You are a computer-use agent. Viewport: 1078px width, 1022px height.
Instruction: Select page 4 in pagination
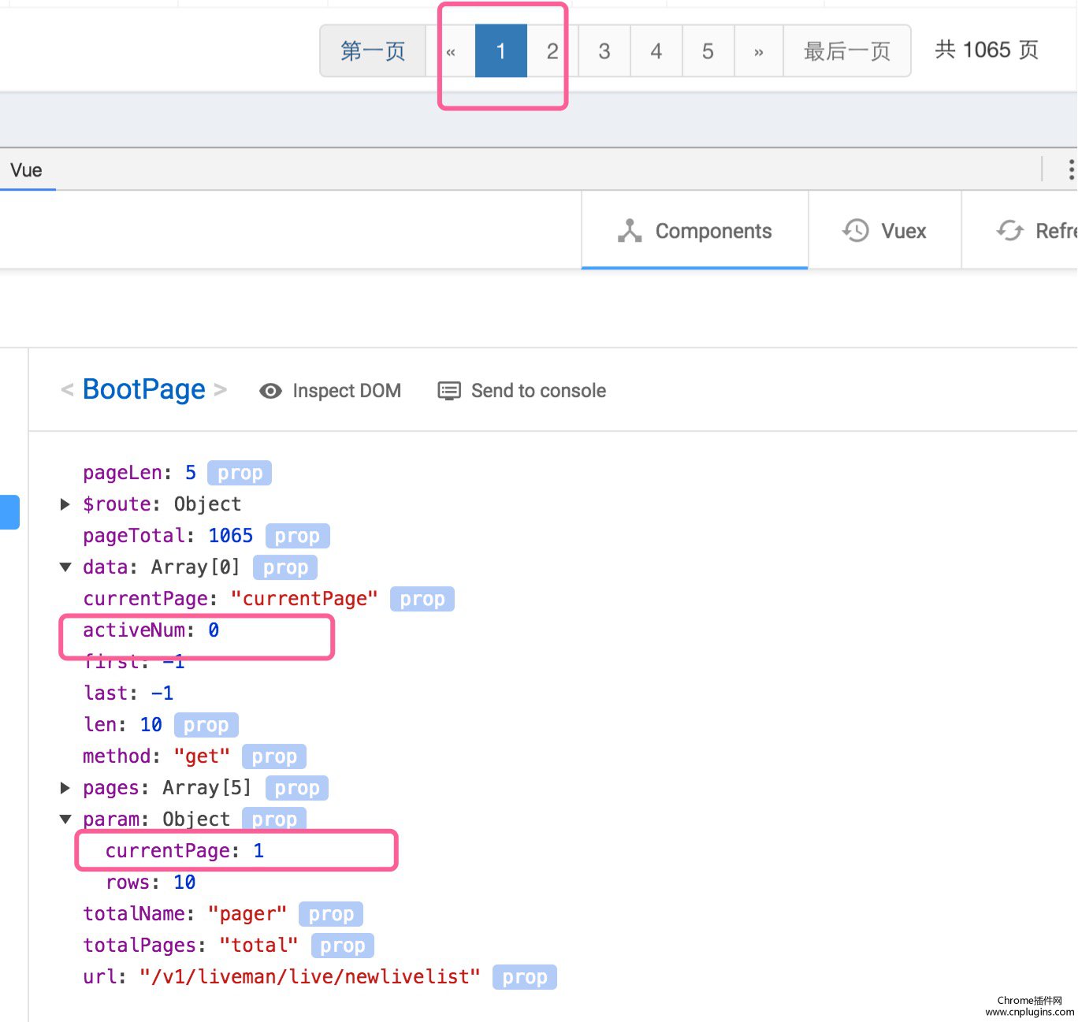point(656,51)
